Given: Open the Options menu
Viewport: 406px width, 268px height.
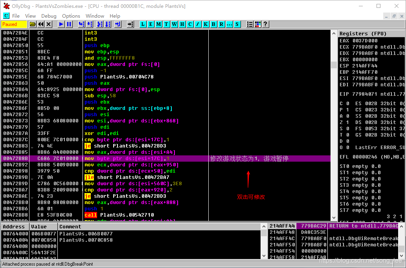Looking at the screenshot, I should 71,16.
